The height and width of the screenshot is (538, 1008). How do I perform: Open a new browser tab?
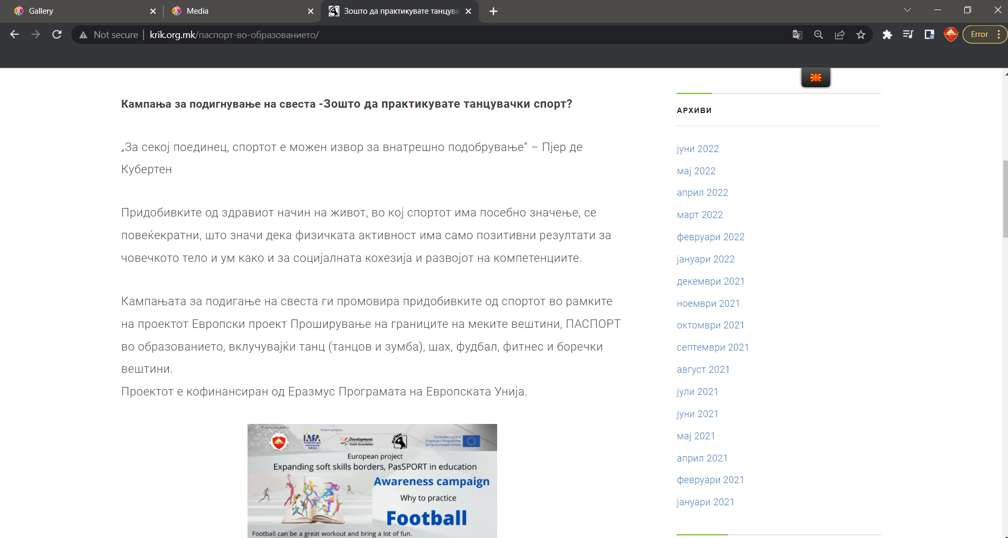(x=493, y=11)
